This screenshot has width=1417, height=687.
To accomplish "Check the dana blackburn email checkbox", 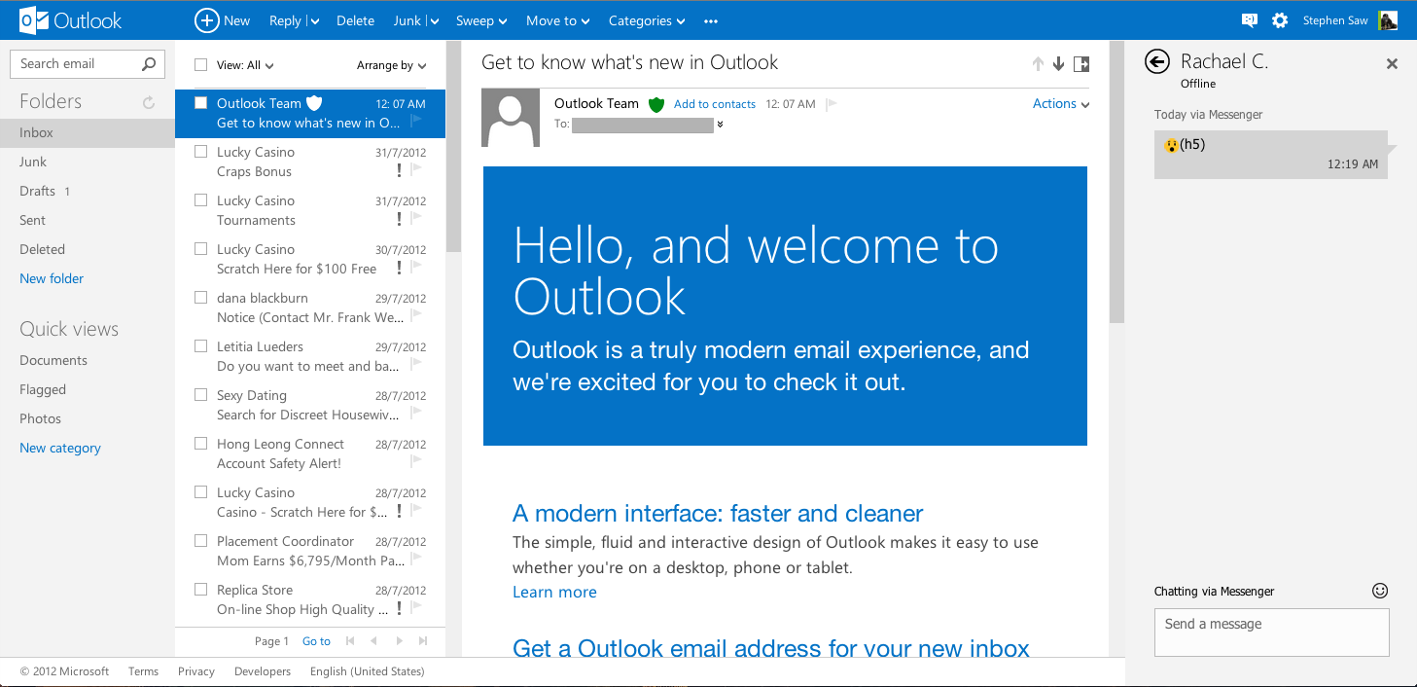I will tap(201, 298).
